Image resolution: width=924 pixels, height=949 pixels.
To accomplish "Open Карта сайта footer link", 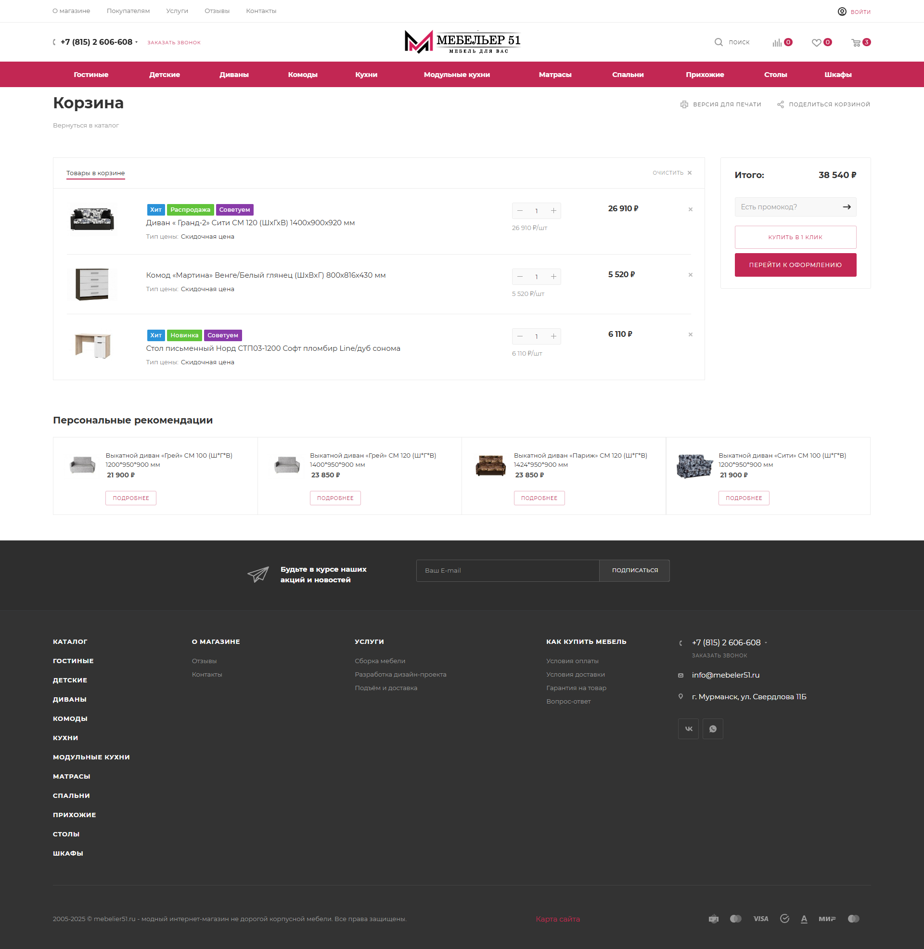I will click(558, 919).
